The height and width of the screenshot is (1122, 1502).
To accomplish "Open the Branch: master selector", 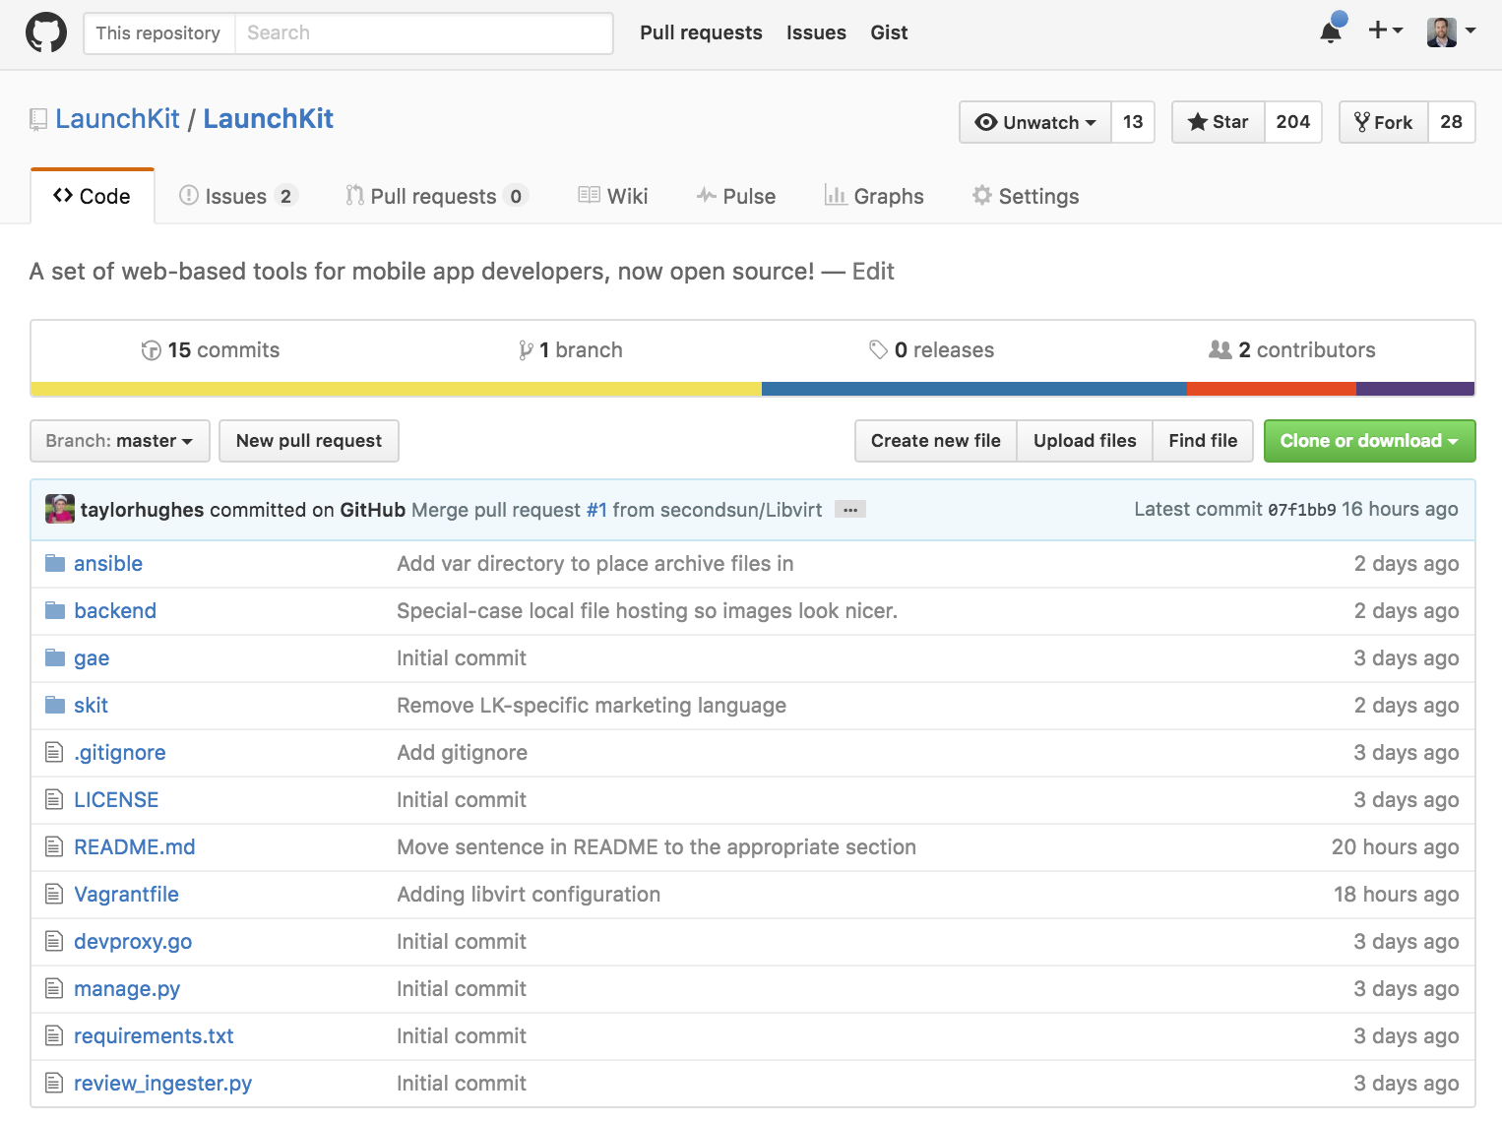I will click(x=120, y=441).
